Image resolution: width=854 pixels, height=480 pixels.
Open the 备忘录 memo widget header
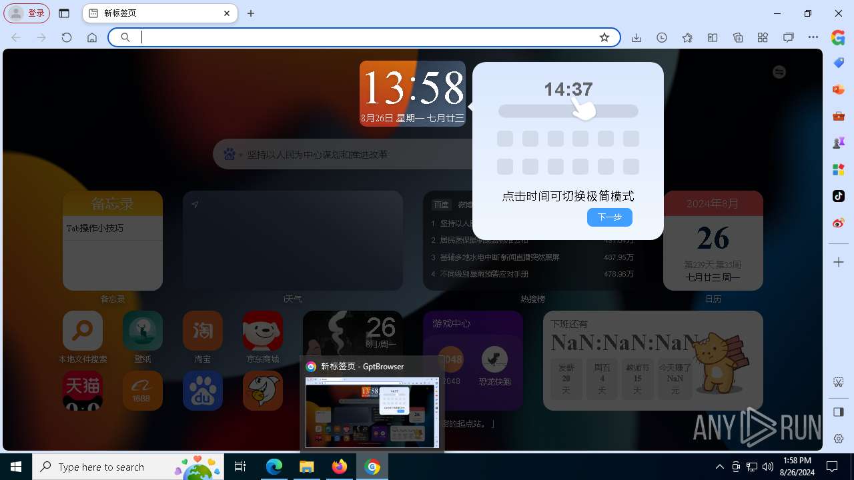coord(113,203)
